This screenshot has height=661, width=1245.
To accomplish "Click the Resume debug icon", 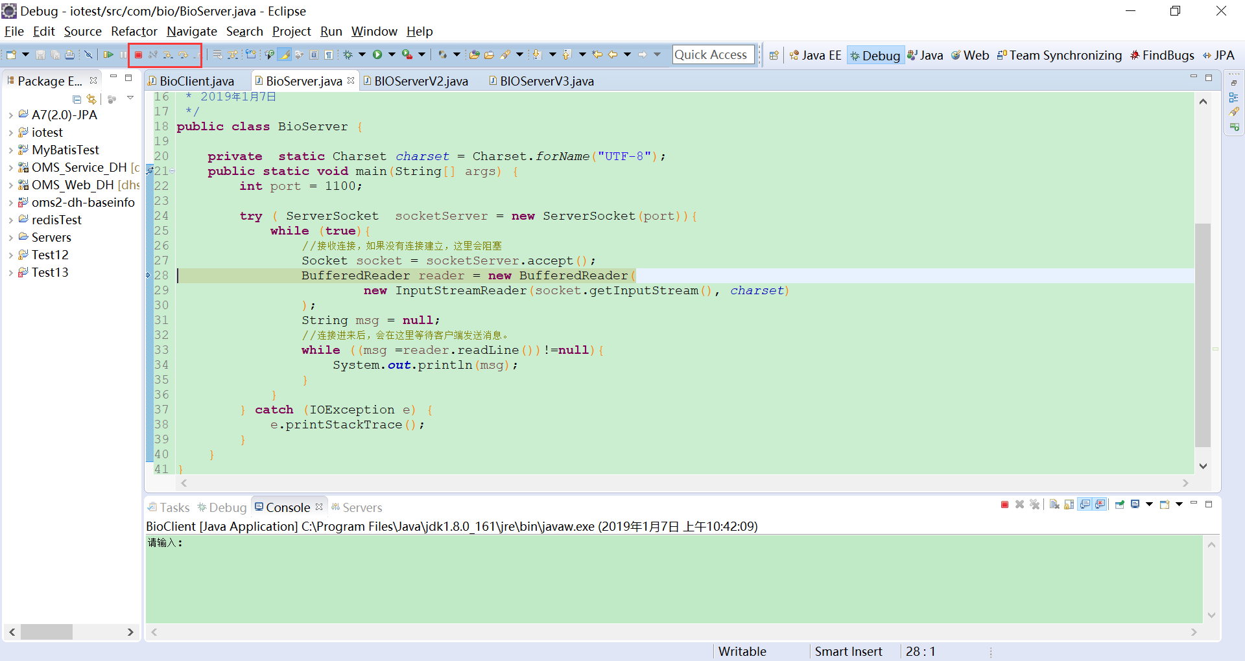I will click(108, 55).
